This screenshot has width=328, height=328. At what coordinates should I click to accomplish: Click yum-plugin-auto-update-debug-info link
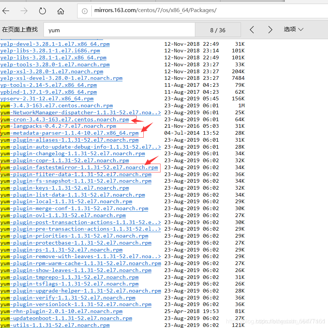click(x=80, y=147)
